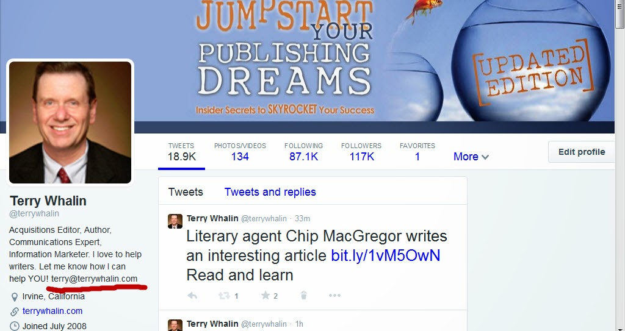Switch to Tweets and replies tab
Image resolution: width=625 pixels, height=331 pixels.
tap(270, 192)
